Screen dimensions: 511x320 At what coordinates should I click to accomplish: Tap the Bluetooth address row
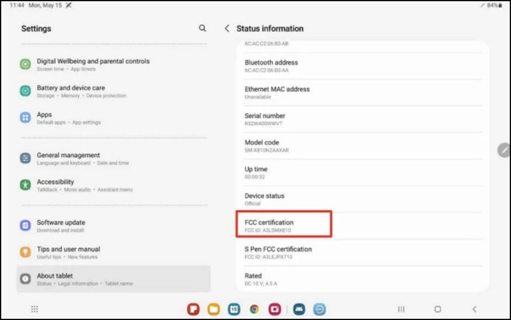tap(362, 66)
